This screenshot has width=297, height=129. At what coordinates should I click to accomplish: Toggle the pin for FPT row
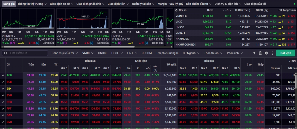3,109
